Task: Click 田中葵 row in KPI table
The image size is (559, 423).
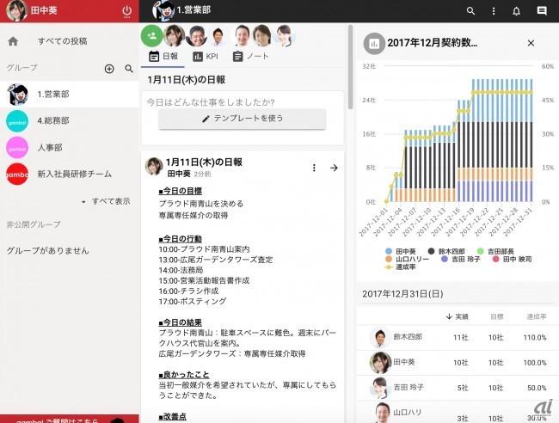Action: [x=458, y=363]
